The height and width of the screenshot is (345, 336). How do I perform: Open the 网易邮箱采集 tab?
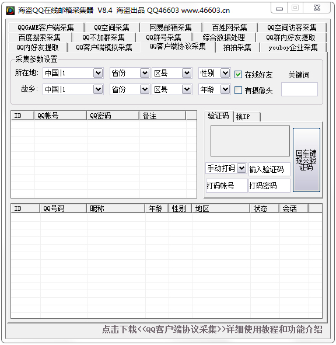tap(170, 27)
